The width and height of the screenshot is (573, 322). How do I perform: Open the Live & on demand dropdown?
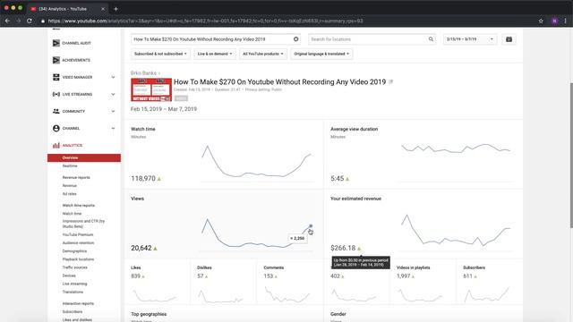(x=215, y=54)
